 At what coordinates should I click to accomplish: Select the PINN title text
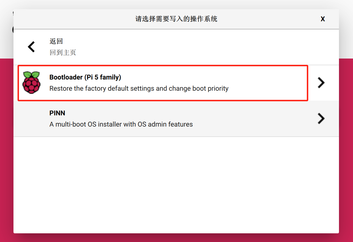[57, 113]
